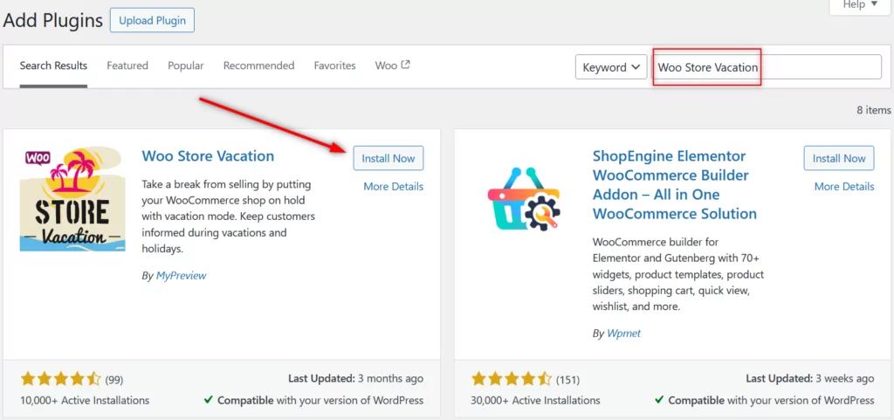This screenshot has width=894, height=420.
Task: Click the Woo Store Vacation plugin thumbnail
Action: click(x=73, y=199)
